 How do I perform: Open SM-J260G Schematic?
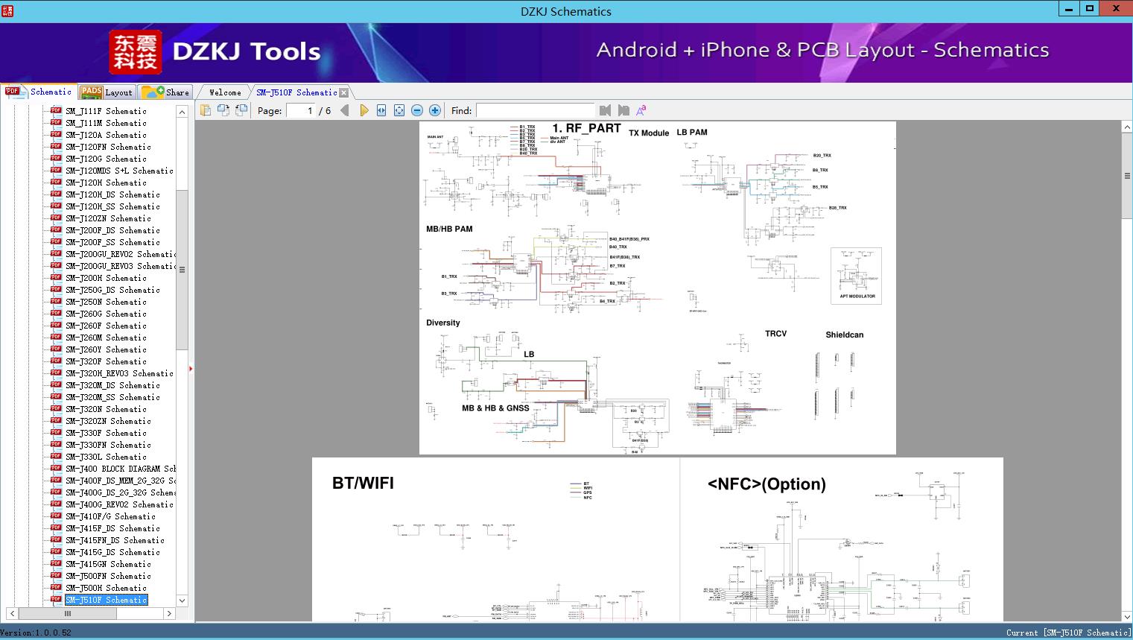click(x=106, y=314)
